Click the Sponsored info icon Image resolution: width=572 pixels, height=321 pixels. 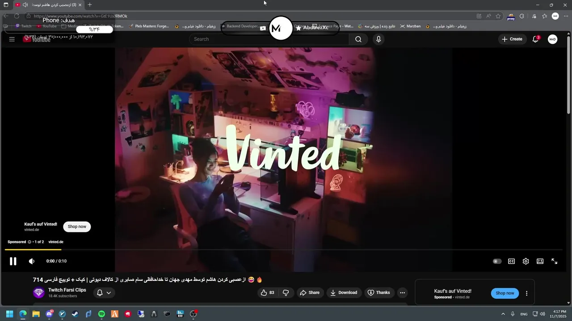(x=29, y=242)
